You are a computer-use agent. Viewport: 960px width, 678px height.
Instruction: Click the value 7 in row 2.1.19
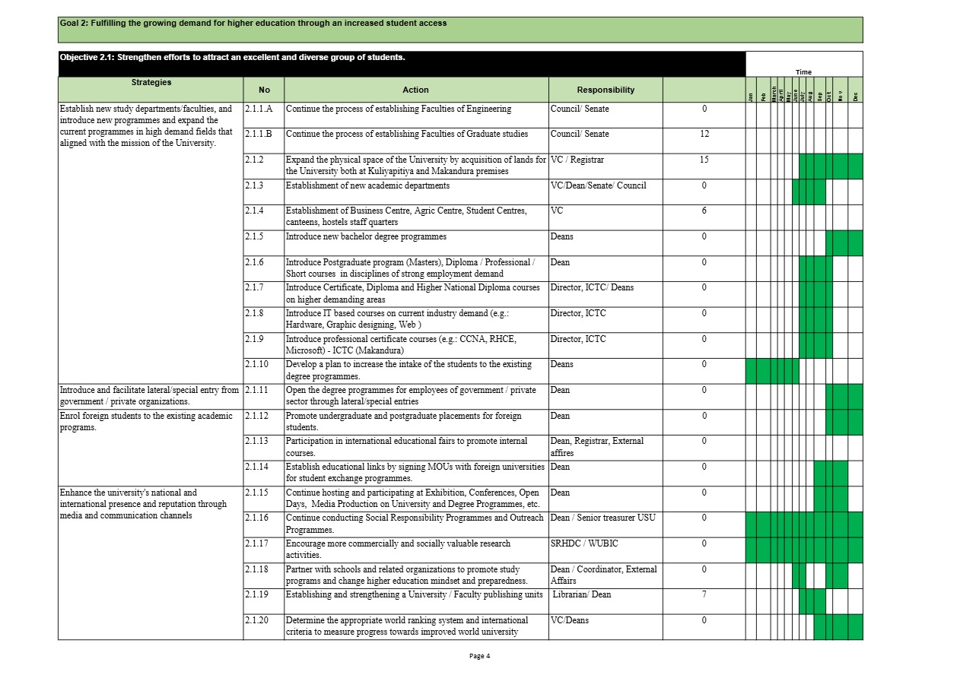(704, 595)
